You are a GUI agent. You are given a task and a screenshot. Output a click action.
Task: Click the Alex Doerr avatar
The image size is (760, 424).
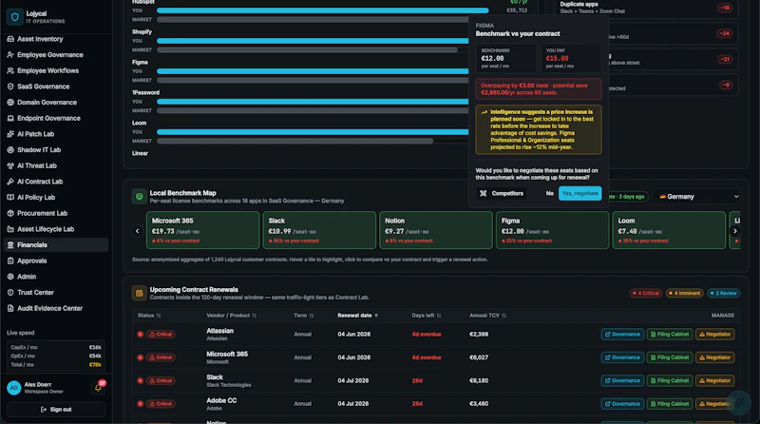tap(14, 388)
